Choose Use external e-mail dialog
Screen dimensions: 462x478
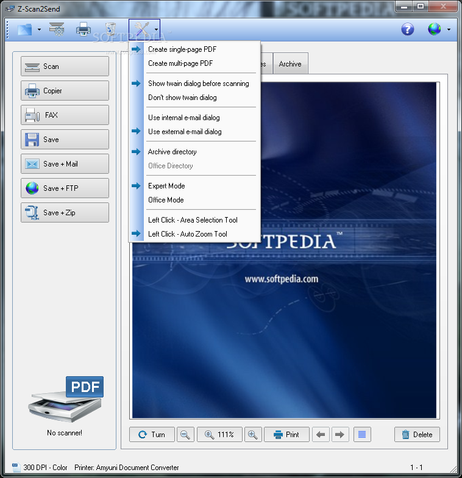[195, 132]
